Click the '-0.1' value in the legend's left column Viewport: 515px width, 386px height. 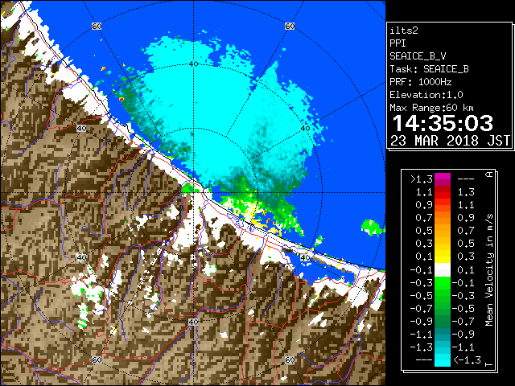coord(421,270)
